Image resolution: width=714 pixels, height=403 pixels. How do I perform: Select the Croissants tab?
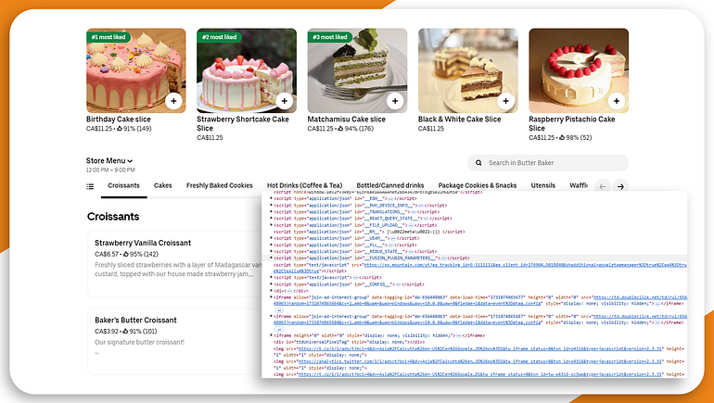123,185
